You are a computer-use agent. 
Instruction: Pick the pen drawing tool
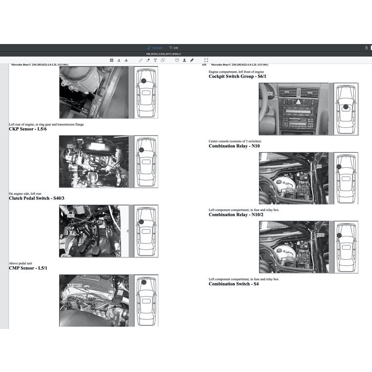coord(140,60)
